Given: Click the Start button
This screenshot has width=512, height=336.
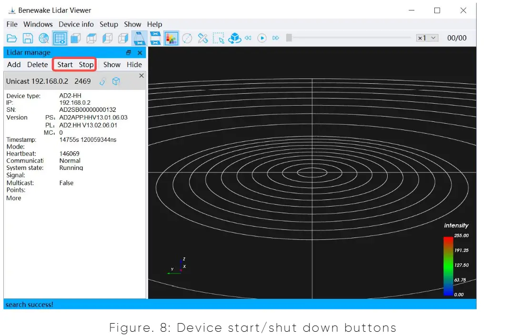Looking at the screenshot, I should pos(65,65).
